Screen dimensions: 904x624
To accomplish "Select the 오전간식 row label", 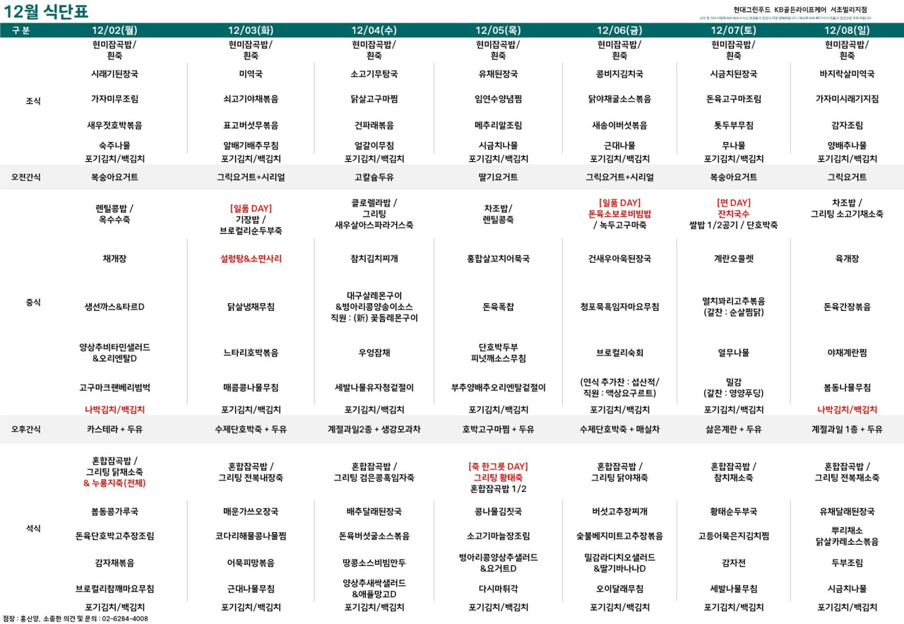I will point(26,177).
